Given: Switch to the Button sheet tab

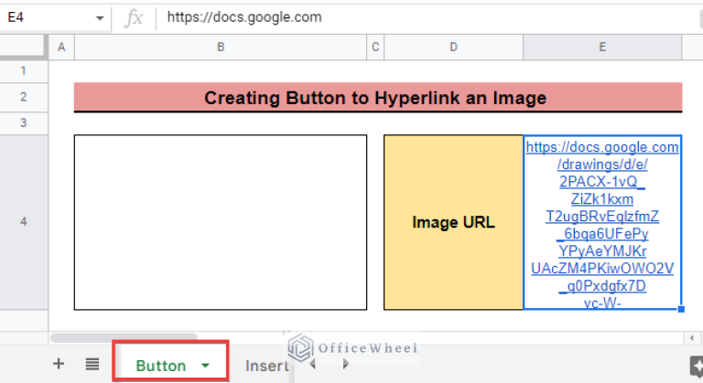Looking at the screenshot, I should tap(161, 366).
